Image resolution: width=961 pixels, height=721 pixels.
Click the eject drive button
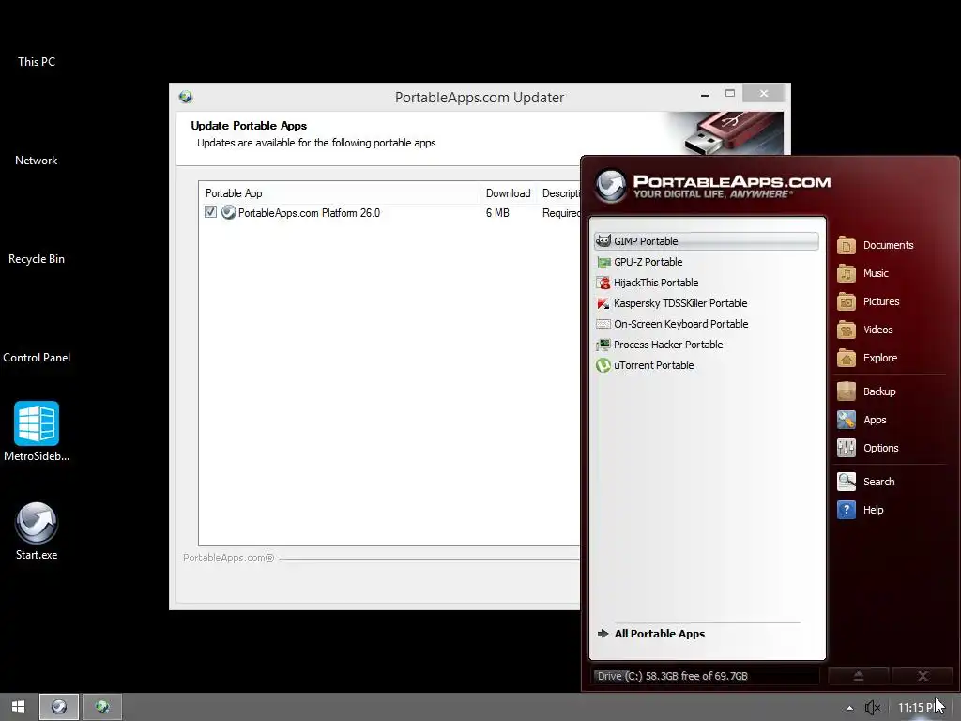[859, 676]
